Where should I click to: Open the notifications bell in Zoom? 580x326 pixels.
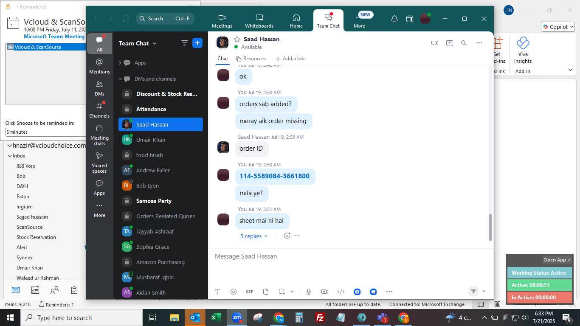point(394,19)
